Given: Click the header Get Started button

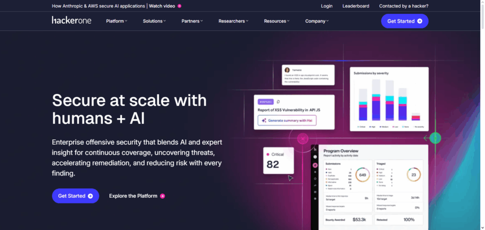Looking at the screenshot, I should tap(404, 21).
